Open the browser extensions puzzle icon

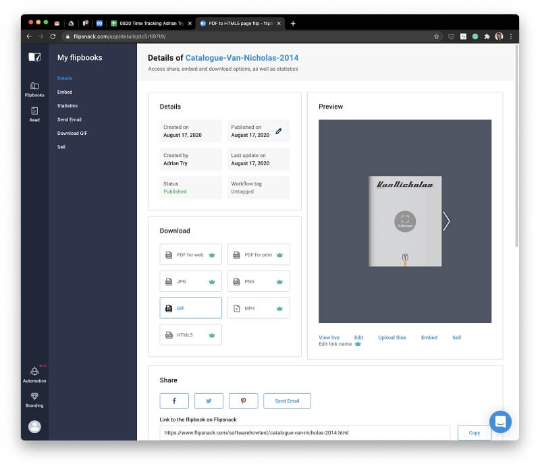pos(487,36)
